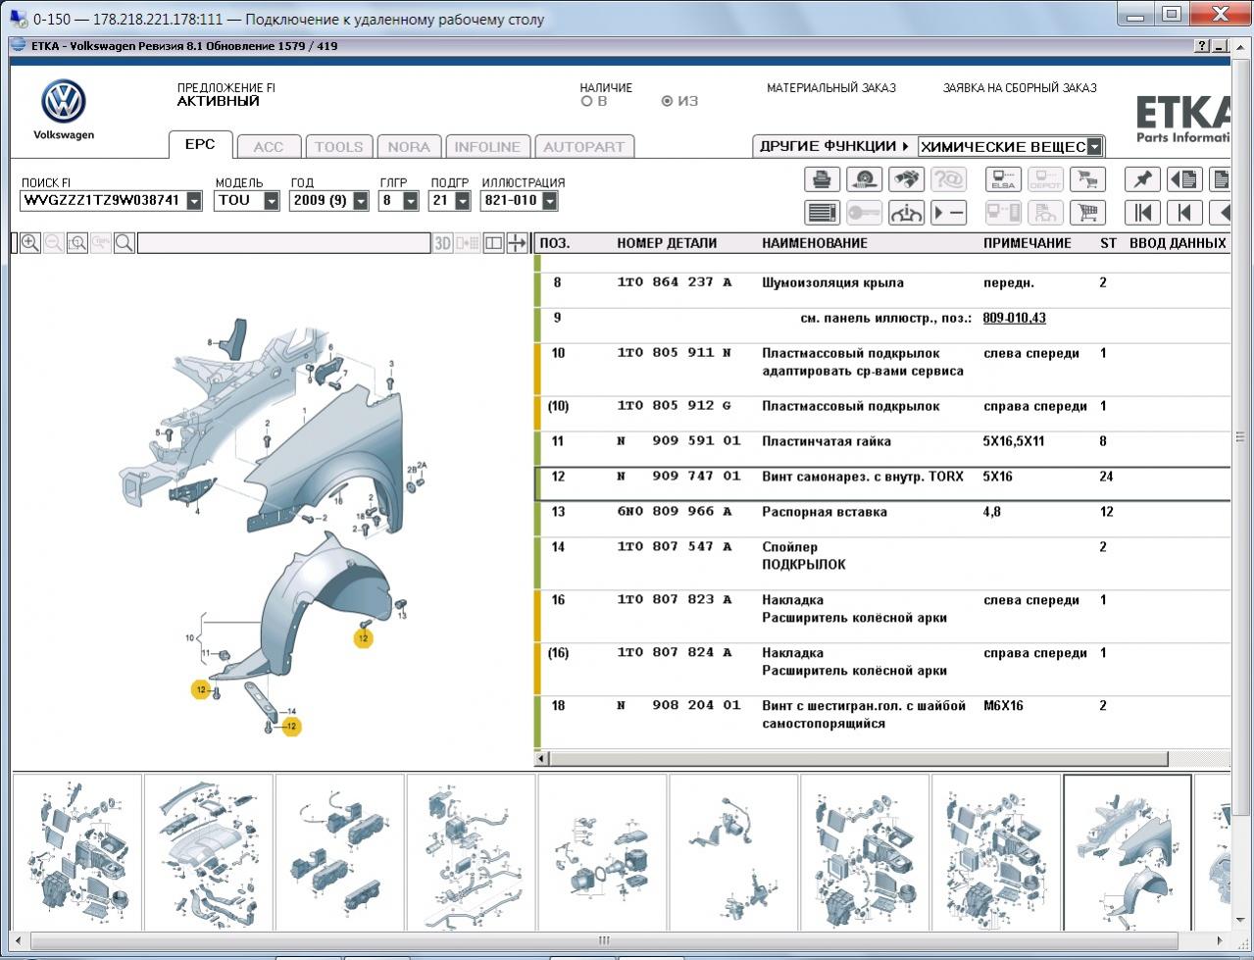1254x960 pixels.
Task: Select part number '1T0 805 911 N'
Action: click(675, 353)
